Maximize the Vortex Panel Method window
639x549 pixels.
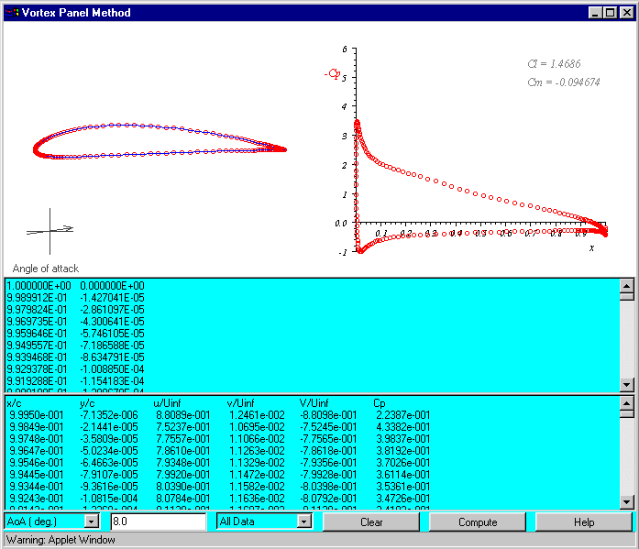(x=610, y=13)
